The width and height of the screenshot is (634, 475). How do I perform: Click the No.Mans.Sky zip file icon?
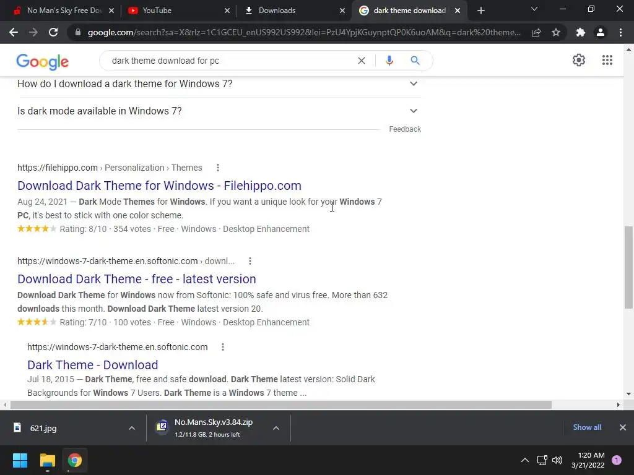162,427
